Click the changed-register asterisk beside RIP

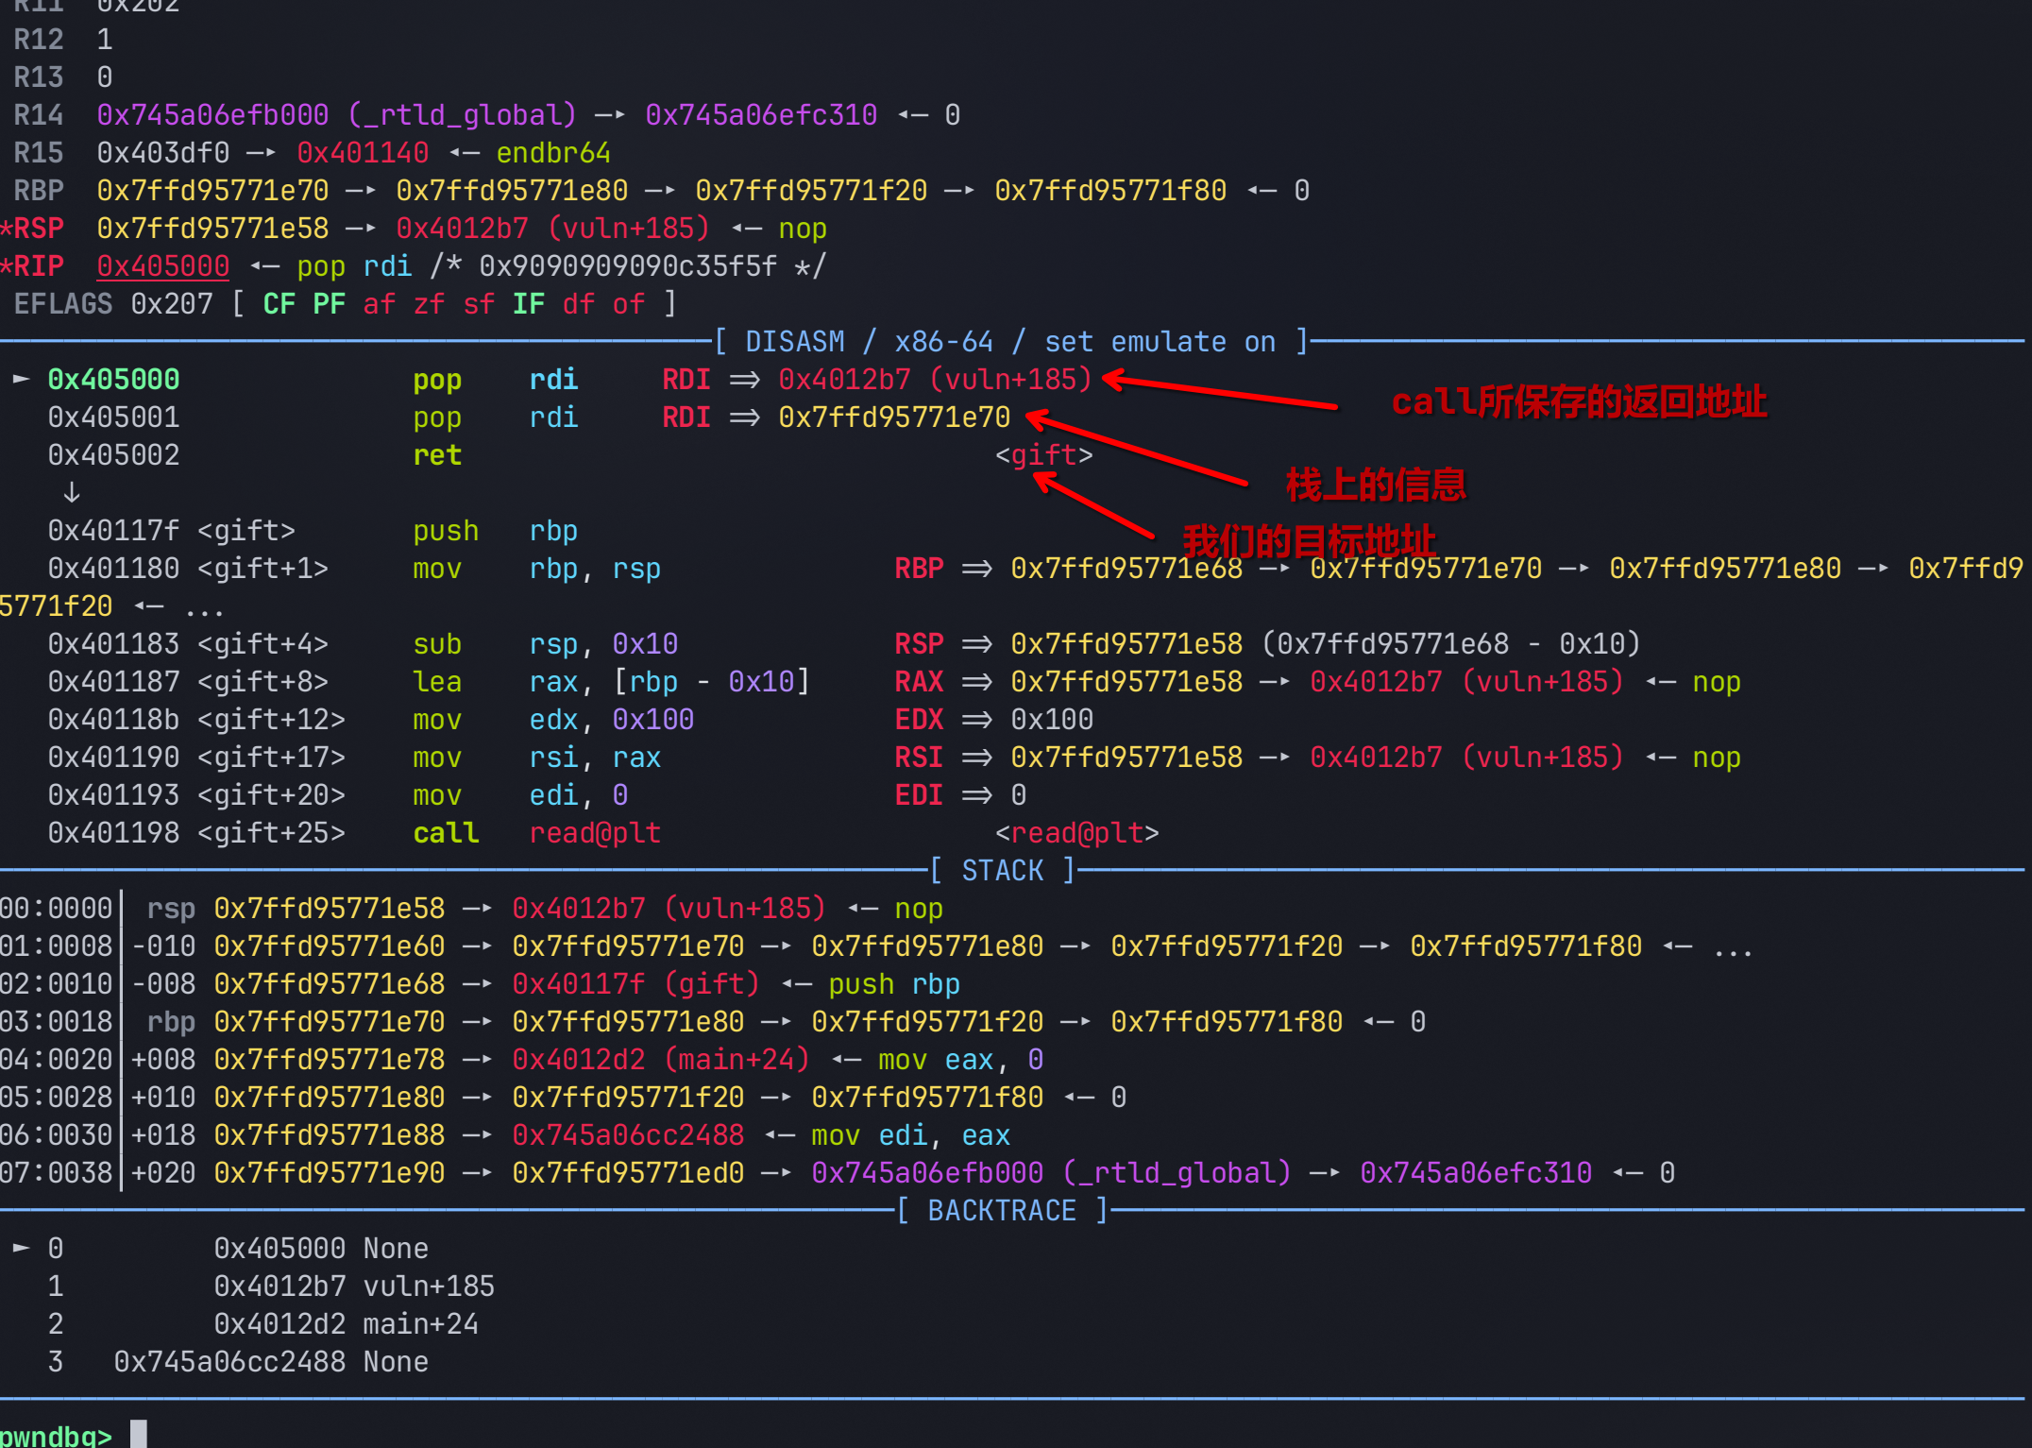pos(6,265)
